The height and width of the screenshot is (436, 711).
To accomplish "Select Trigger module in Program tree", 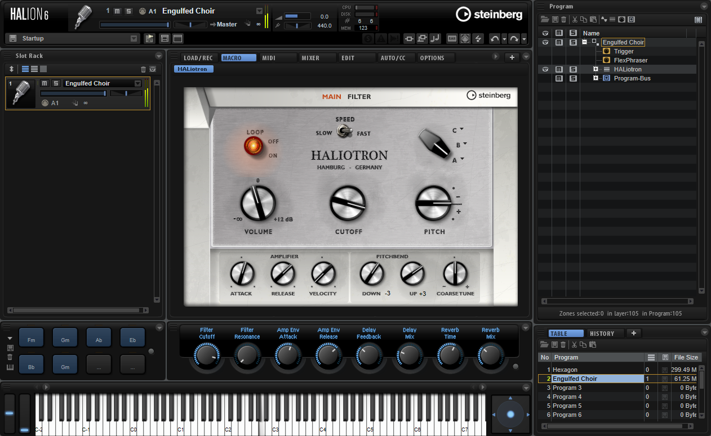I will [624, 51].
